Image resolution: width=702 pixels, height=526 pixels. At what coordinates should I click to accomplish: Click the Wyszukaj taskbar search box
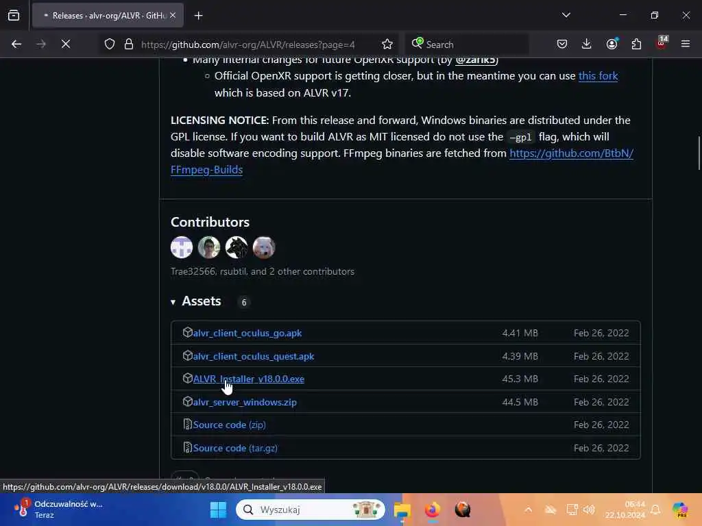(x=311, y=510)
